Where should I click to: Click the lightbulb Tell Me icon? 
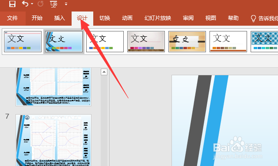[253, 18]
